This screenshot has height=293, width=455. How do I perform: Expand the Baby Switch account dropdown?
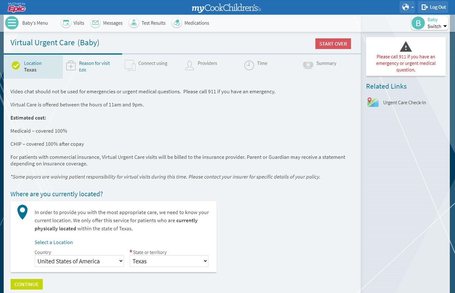[445, 26]
